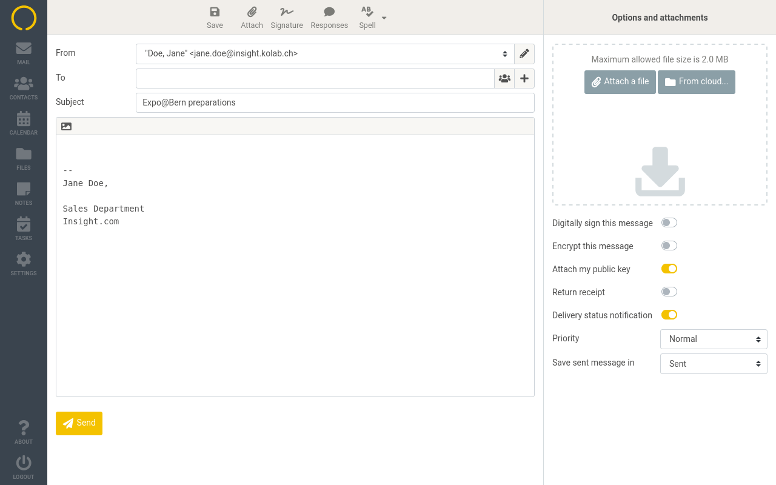
Task: Open address book contacts picker icon
Action: pos(504,78)
